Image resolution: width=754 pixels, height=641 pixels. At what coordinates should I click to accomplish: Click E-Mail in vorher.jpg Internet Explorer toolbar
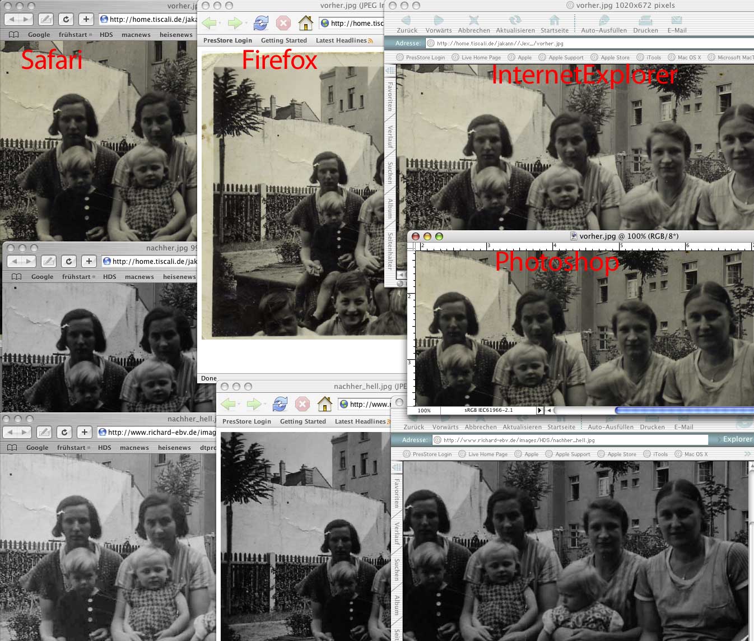click(x=677, y=25)
